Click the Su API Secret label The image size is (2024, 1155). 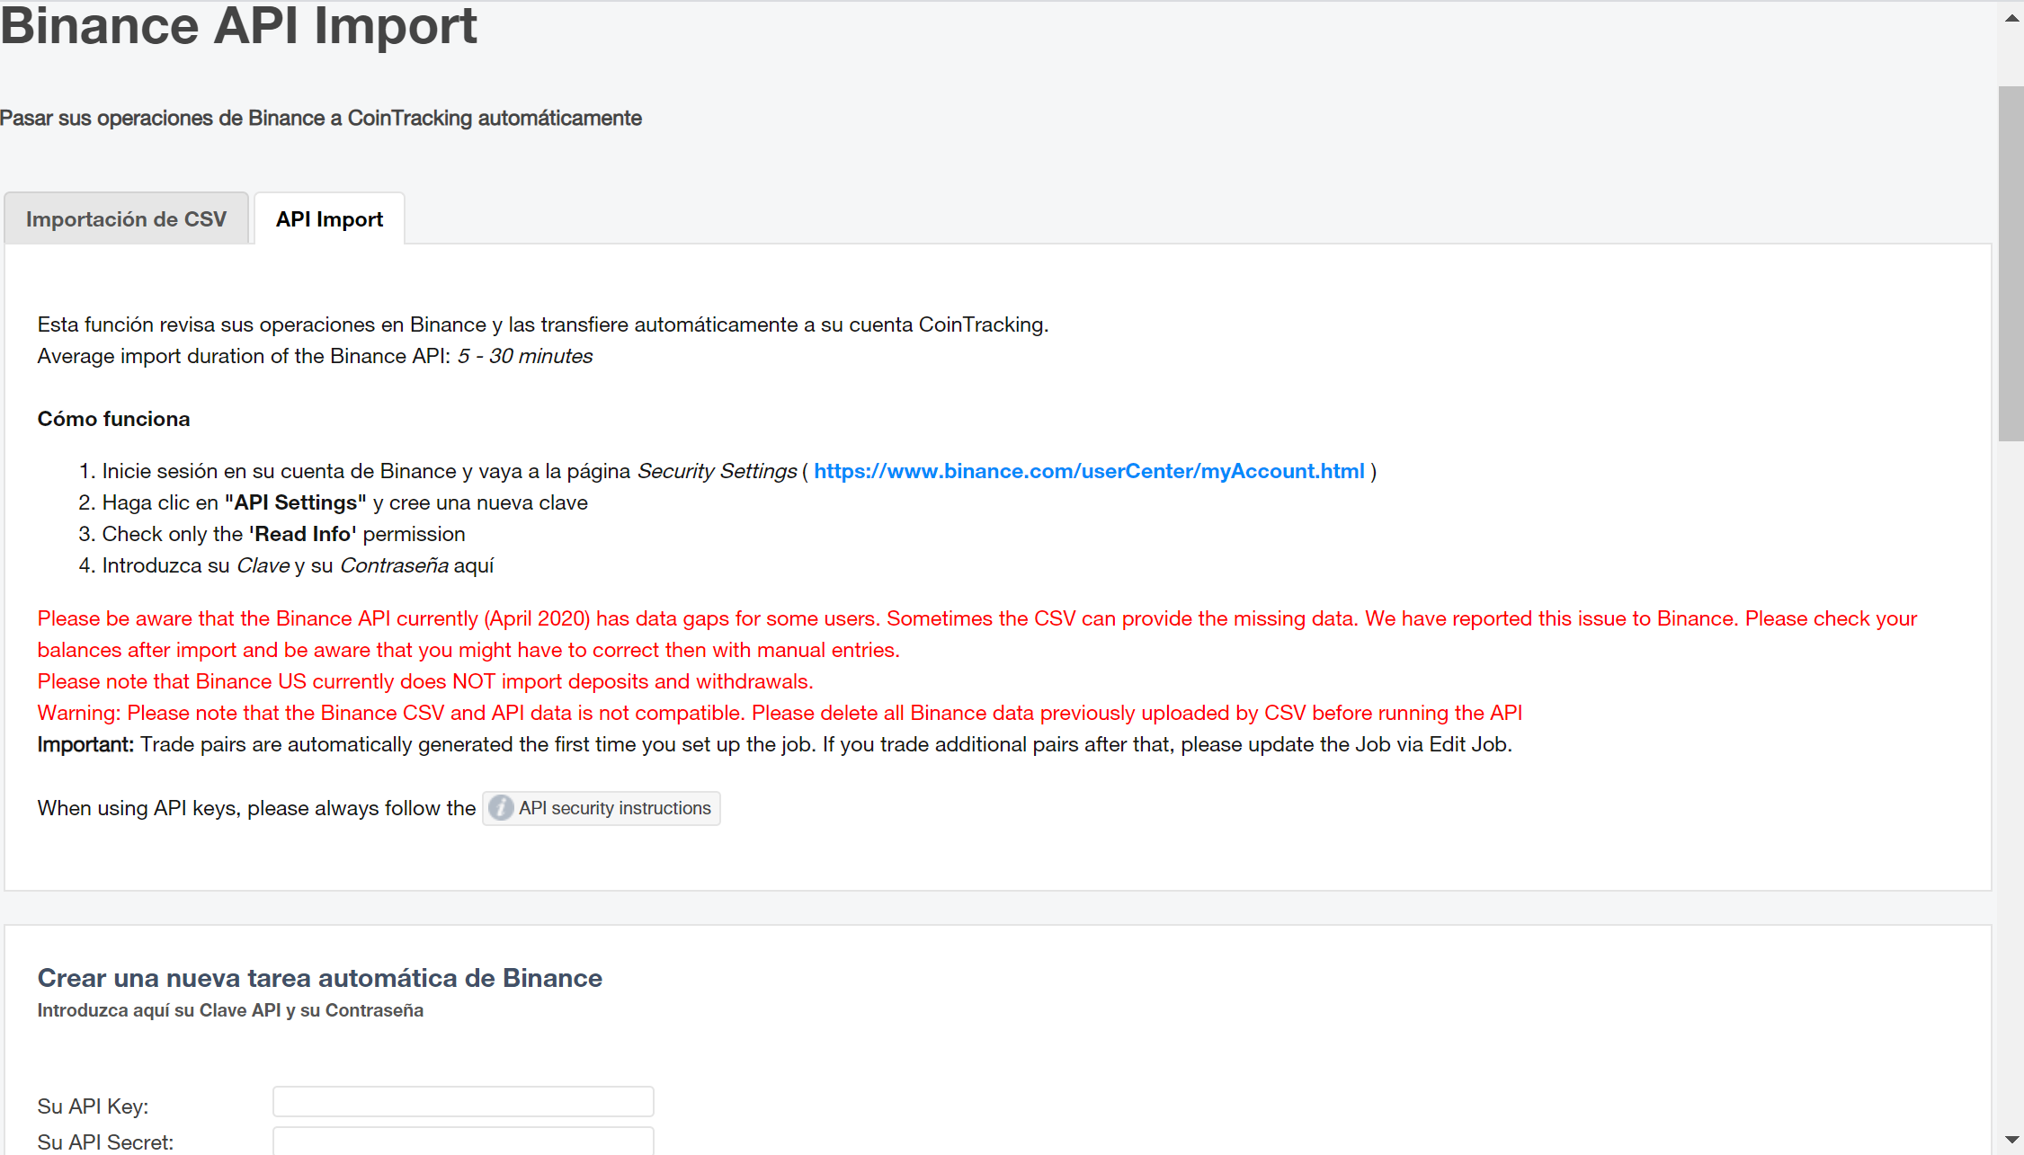click(105, 1142)
